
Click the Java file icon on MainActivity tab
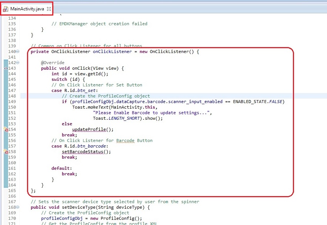6,9
